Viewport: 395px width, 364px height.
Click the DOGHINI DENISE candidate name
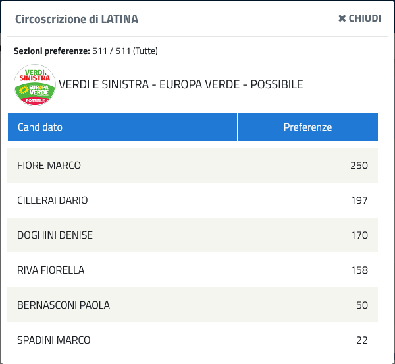click(55, 235)
